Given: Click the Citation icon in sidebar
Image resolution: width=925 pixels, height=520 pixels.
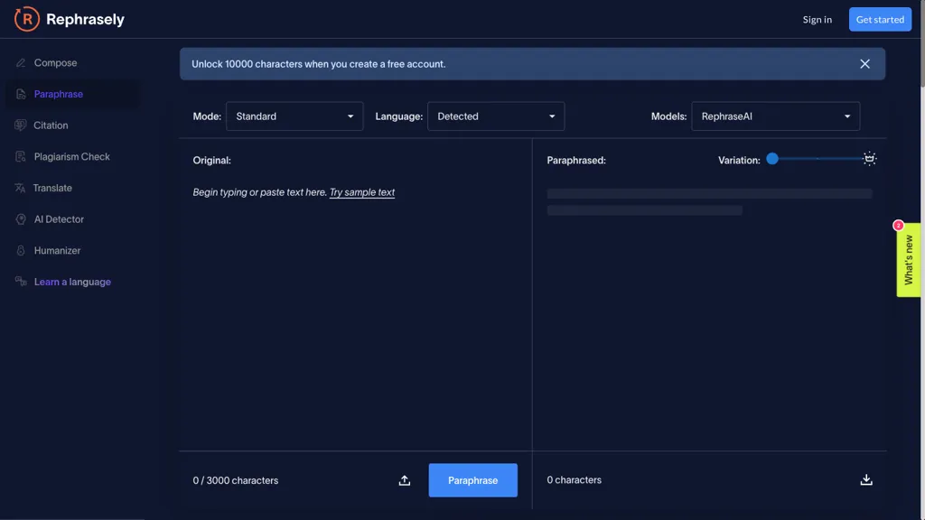Looking at the screenshot, I should [x=21, y=125].
